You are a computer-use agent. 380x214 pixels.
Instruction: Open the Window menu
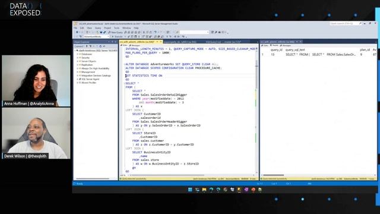(x=126, y=28)
